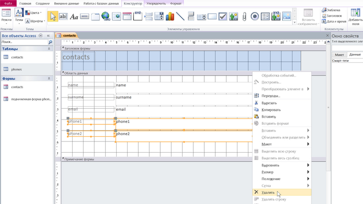363x204 pixels.
Task: Open the File tab
Action: click(x=8, y=3)
